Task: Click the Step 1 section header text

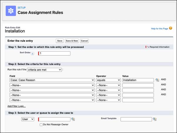Action: (46, 47)
